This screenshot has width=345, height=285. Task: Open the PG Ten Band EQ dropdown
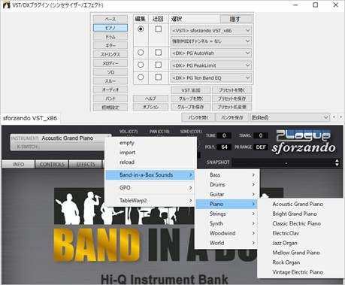(210, 78)
